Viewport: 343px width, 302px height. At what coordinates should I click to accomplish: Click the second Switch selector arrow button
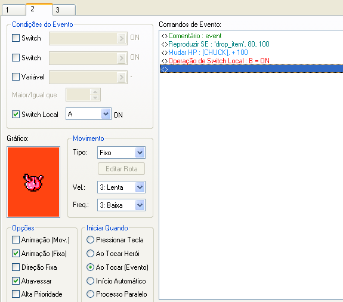tap(122, 58)
